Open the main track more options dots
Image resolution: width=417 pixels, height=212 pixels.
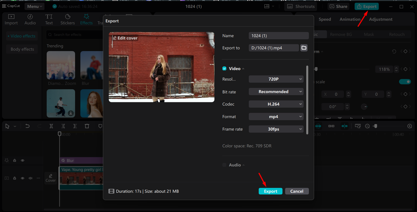point(38,178)
